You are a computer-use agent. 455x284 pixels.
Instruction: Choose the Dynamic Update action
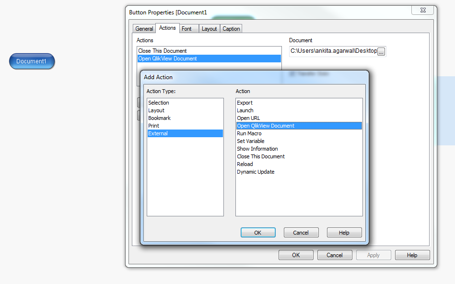tap(299, 172)
